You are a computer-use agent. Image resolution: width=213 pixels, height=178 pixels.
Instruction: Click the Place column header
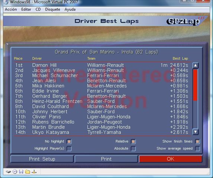click(18, 58)
